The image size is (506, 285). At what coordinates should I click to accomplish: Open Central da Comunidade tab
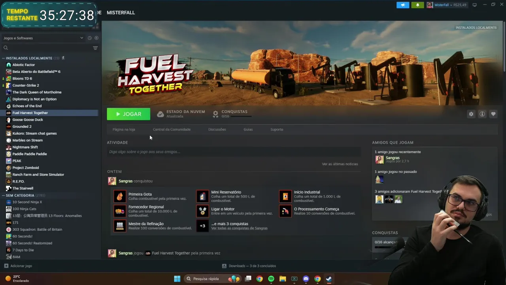(x=172, y=129)
